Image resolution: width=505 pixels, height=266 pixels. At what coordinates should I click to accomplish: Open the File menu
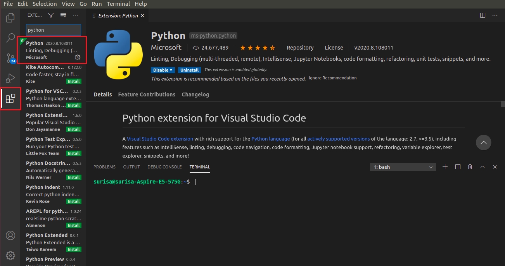(8, 4)
